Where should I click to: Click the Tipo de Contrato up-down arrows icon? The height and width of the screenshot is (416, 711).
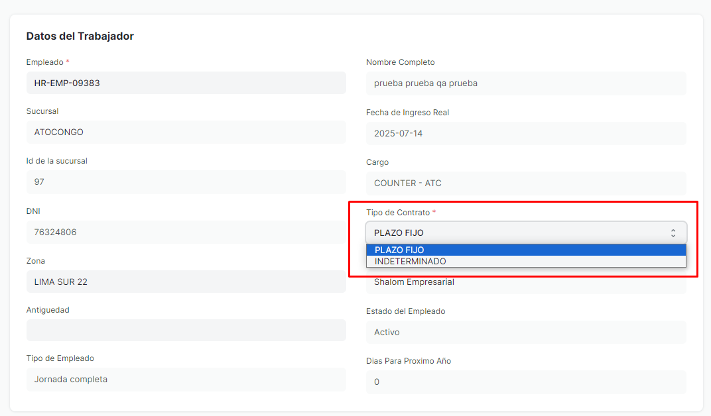(673, 233)
